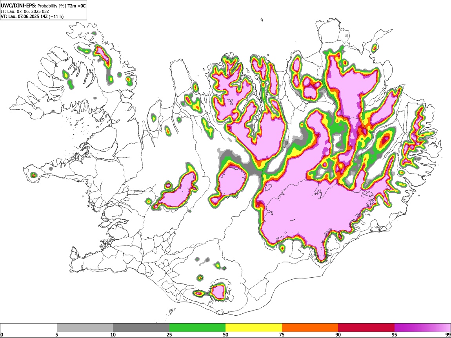Click the '25' tick label on legend
Viewport: 451px width, 338px height.
(169, 334)
